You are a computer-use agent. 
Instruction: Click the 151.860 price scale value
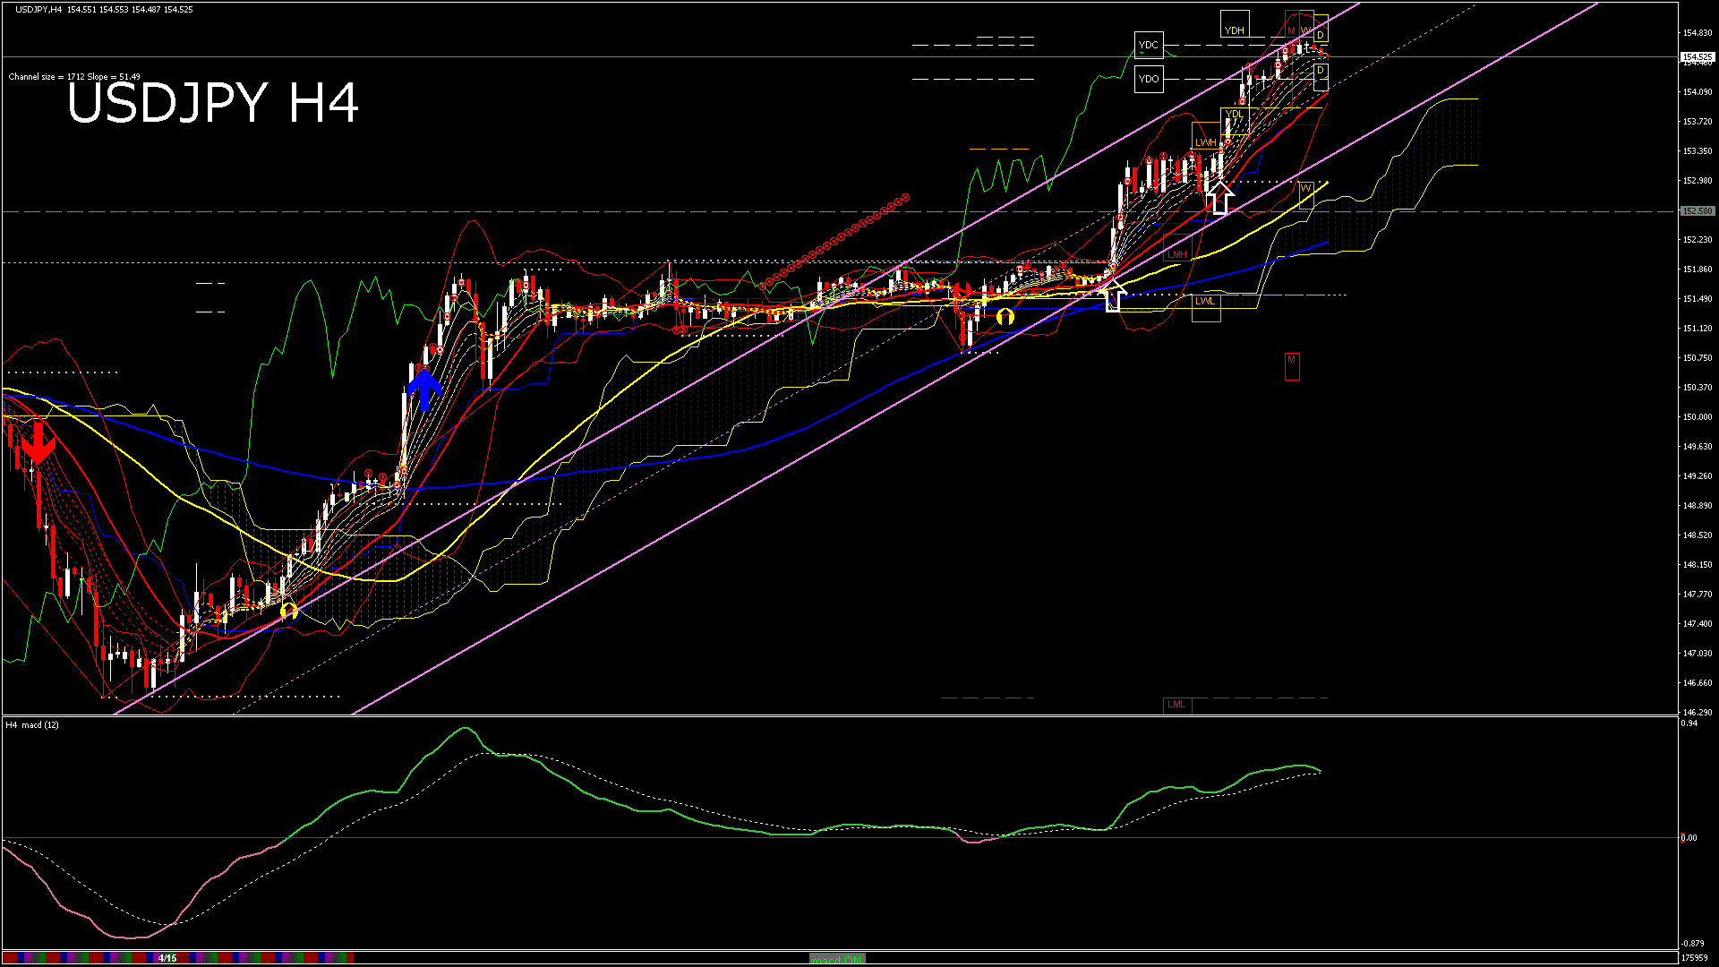point(1698,270)
